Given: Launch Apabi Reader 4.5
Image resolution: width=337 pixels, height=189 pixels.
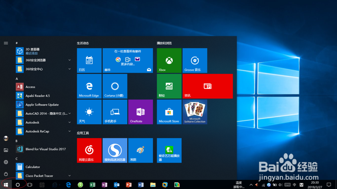Looking at the screenshot, I should [x=43, y=96].
